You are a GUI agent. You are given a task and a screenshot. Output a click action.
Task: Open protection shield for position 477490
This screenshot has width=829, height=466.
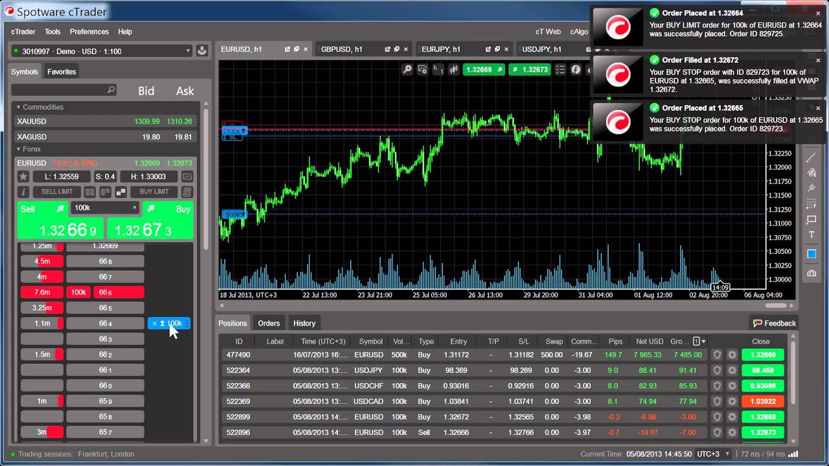click(x=717, y=355)
